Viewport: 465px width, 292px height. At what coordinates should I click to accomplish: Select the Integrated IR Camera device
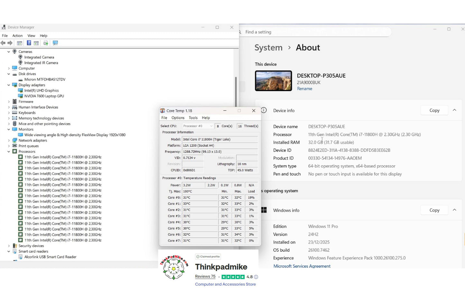41,63
